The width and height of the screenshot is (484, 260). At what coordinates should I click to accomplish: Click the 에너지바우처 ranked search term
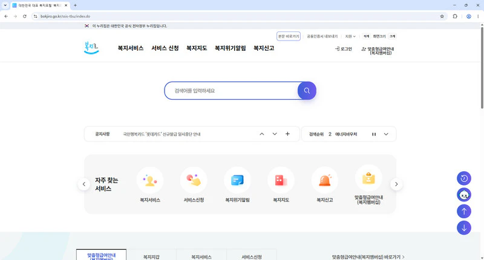tap(346, 134)
